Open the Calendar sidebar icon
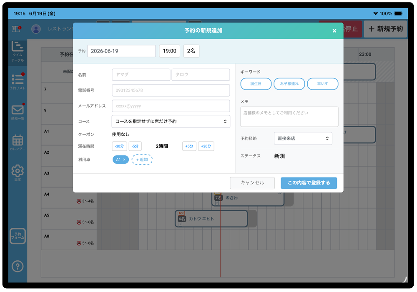The height and width of the screenshot is (292, 417). click(18, 142)
